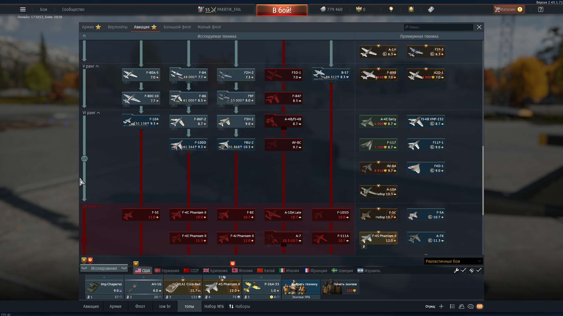This screenshot has width=563, height=316.
Task: Collapse the VI ранг section
Action: click(91, 113)
